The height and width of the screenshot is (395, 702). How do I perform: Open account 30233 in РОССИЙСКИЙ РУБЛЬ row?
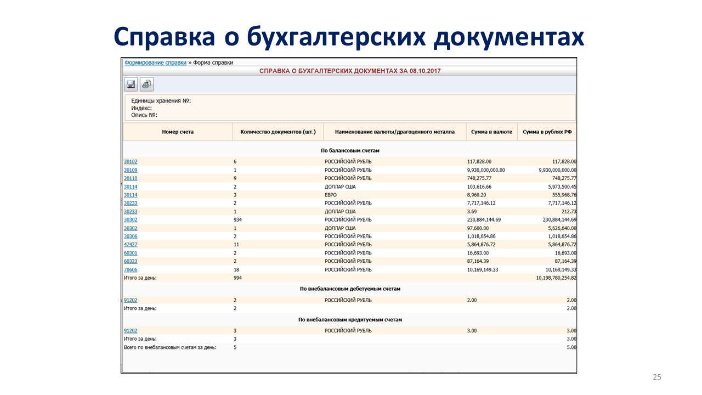[x=131, y=203]
